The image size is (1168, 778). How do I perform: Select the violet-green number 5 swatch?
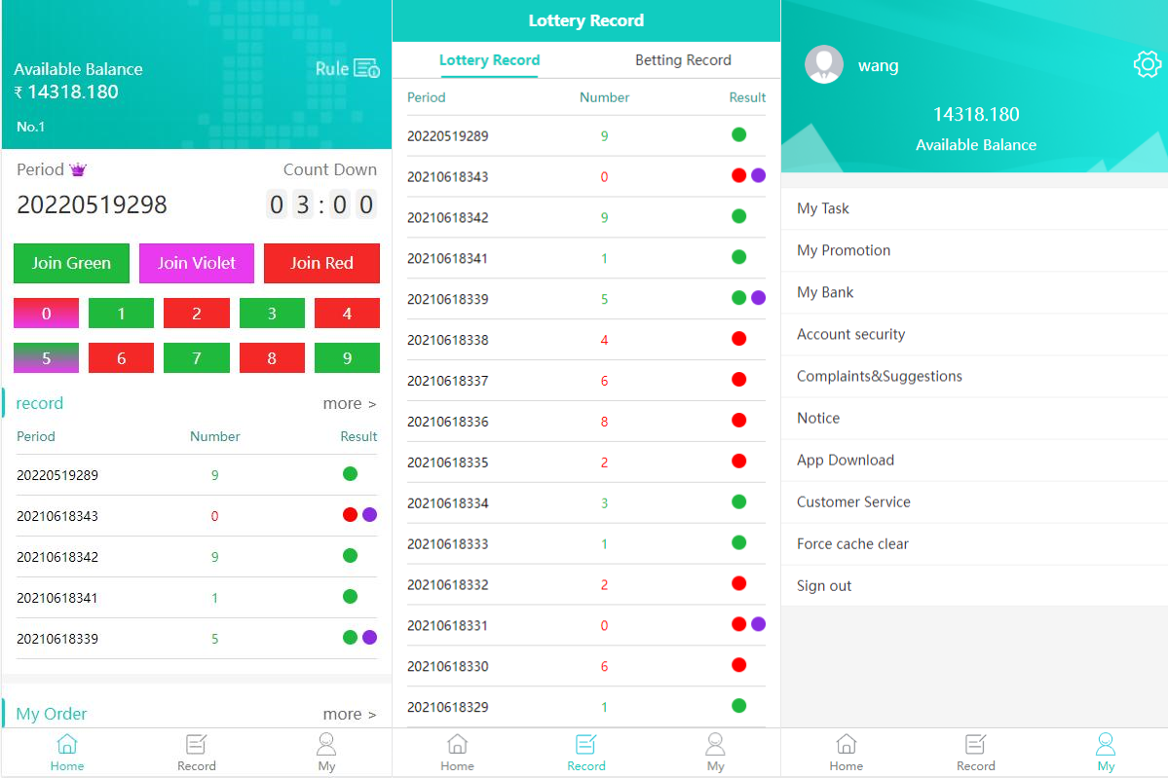[x=45, y=357]
